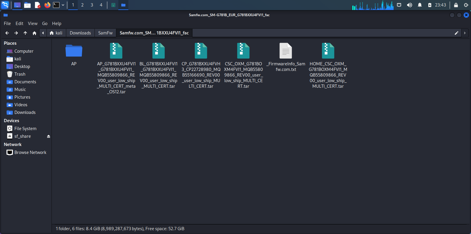Select the HOME_CSC_OXM tar archive icon
The image size is (471, 234).
(x=328, y=51)
